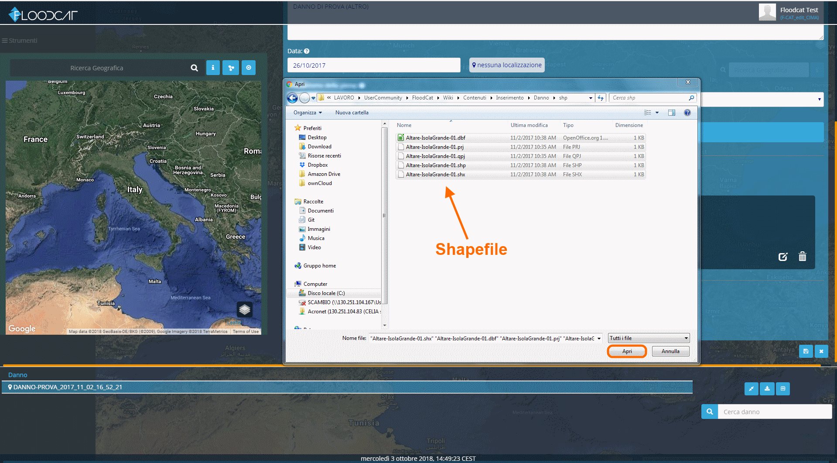This screenshot has width=837, height=463.
Task: Open the recent locations dropdown arrow
Action: tap(313, 98)
